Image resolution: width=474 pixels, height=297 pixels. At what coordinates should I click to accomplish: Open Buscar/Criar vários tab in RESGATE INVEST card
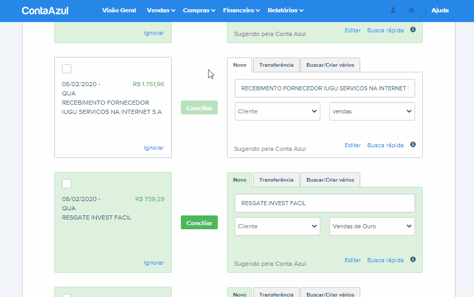(330, 180)
